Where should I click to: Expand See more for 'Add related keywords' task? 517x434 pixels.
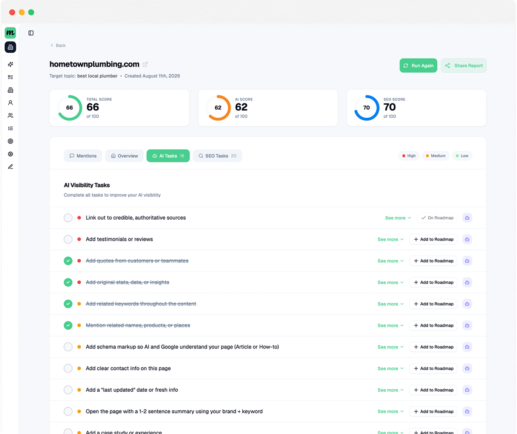pyautogui.click(x=391, y=304)
